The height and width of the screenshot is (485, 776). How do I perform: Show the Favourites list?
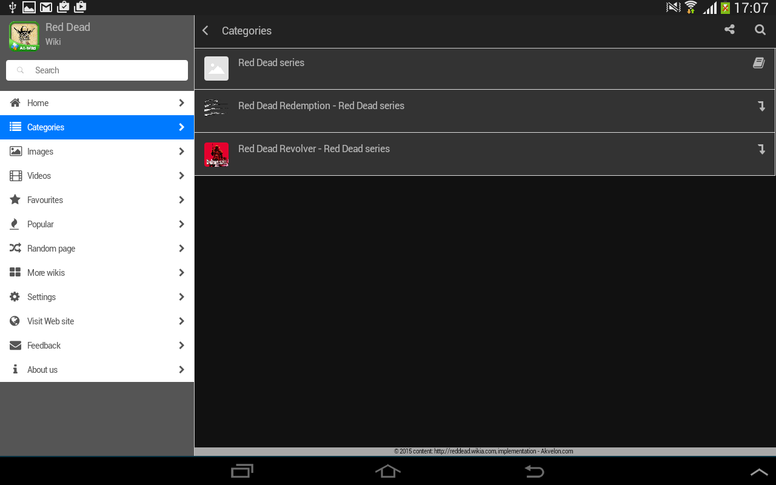[97, 200]
